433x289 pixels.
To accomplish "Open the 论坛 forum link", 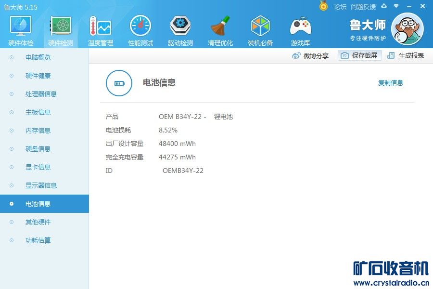I will point(340,7).
